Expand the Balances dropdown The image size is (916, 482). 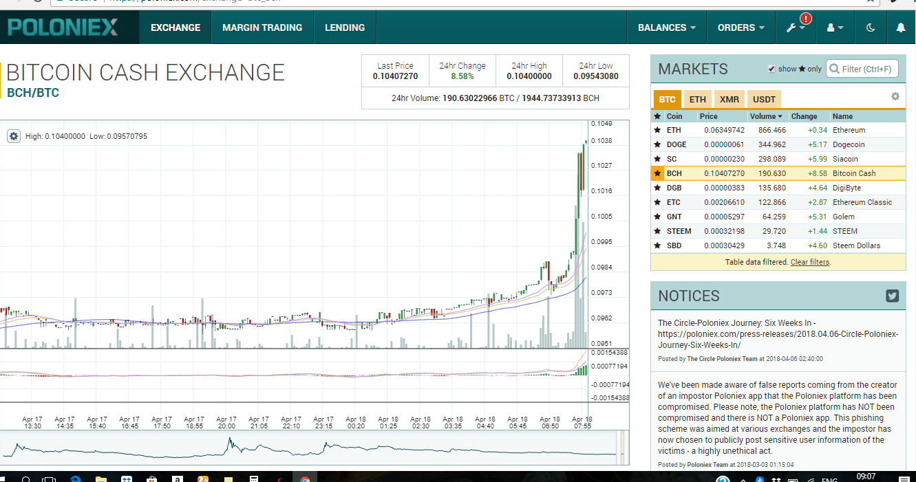666,28
